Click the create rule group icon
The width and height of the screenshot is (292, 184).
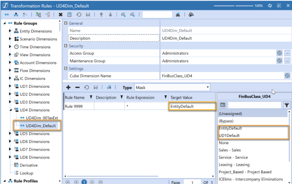click(x=7, y=15)
